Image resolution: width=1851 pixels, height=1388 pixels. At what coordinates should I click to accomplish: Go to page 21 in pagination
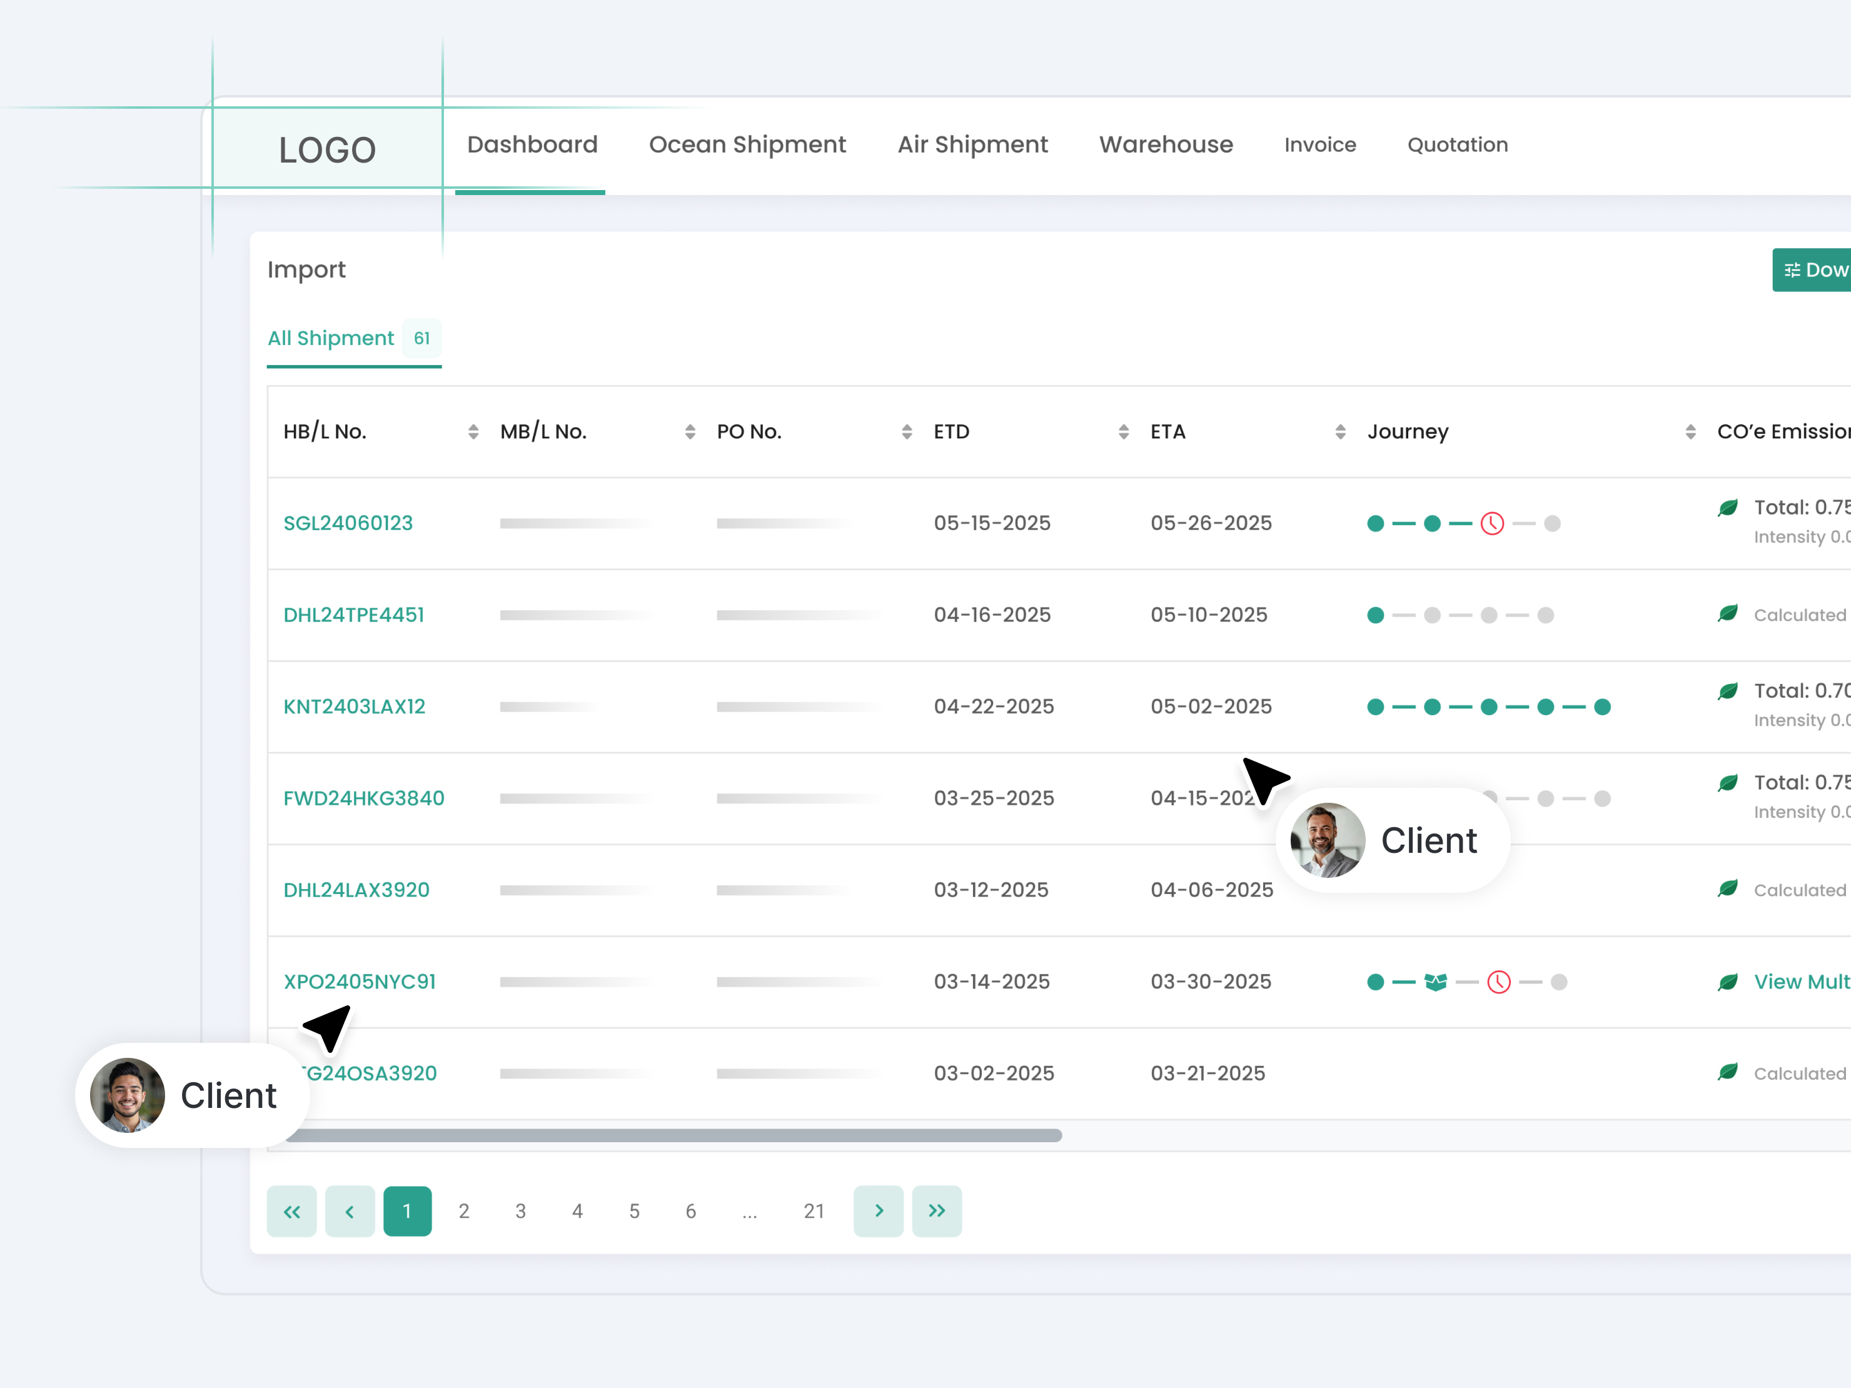pos(814,1210)
